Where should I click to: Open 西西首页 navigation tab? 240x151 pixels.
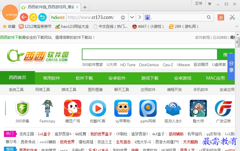pos(17,77)
